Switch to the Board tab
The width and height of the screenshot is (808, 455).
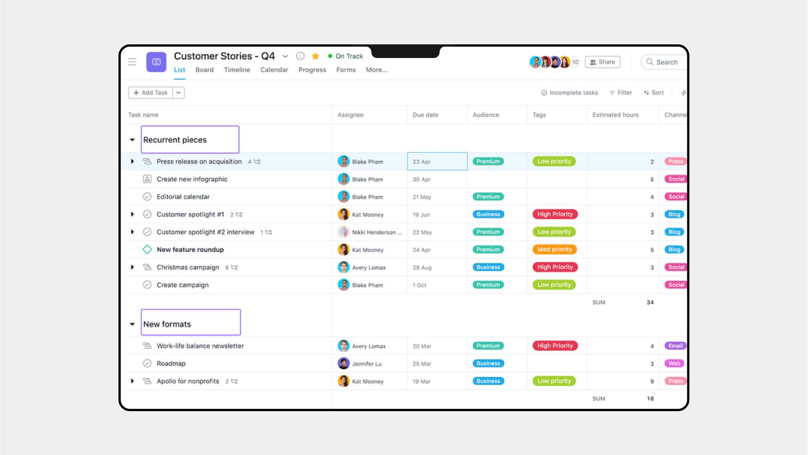coord(205,69)
